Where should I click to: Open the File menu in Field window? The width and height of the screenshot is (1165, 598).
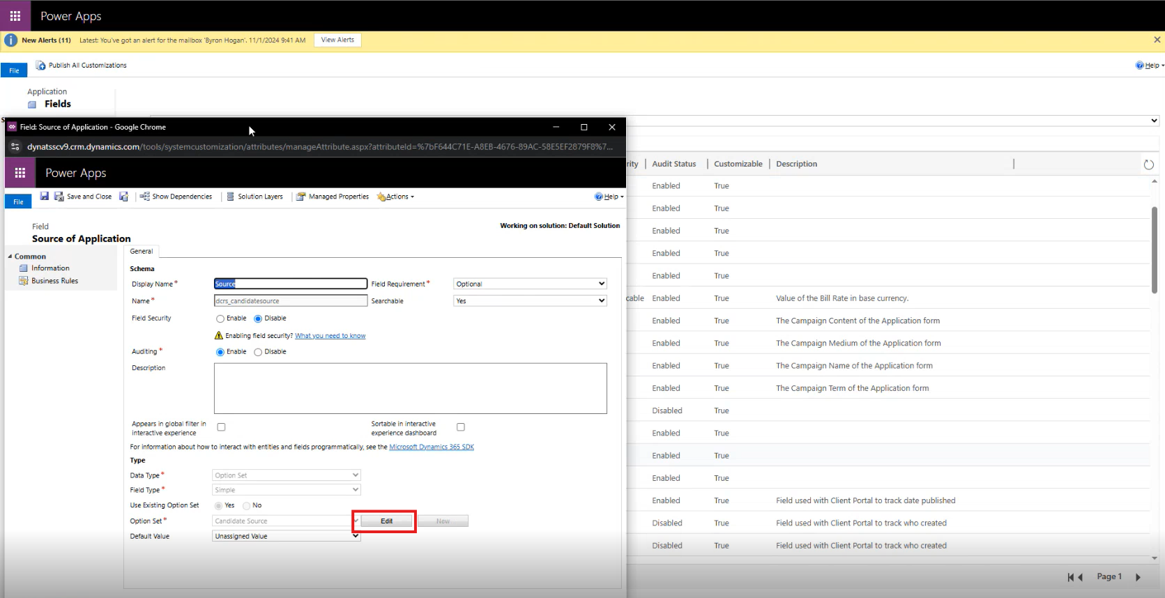[18, 201]
